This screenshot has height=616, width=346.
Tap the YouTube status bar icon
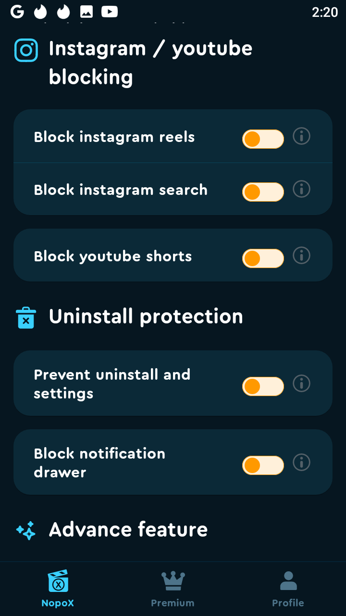(x=110, y=12)
